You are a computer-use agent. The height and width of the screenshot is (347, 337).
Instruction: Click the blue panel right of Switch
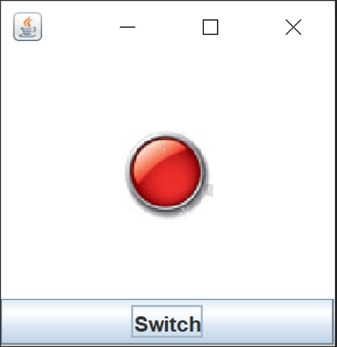pos(268,321)
